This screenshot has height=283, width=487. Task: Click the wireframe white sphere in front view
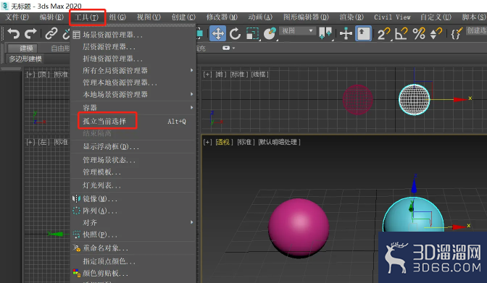coord(415,100)
